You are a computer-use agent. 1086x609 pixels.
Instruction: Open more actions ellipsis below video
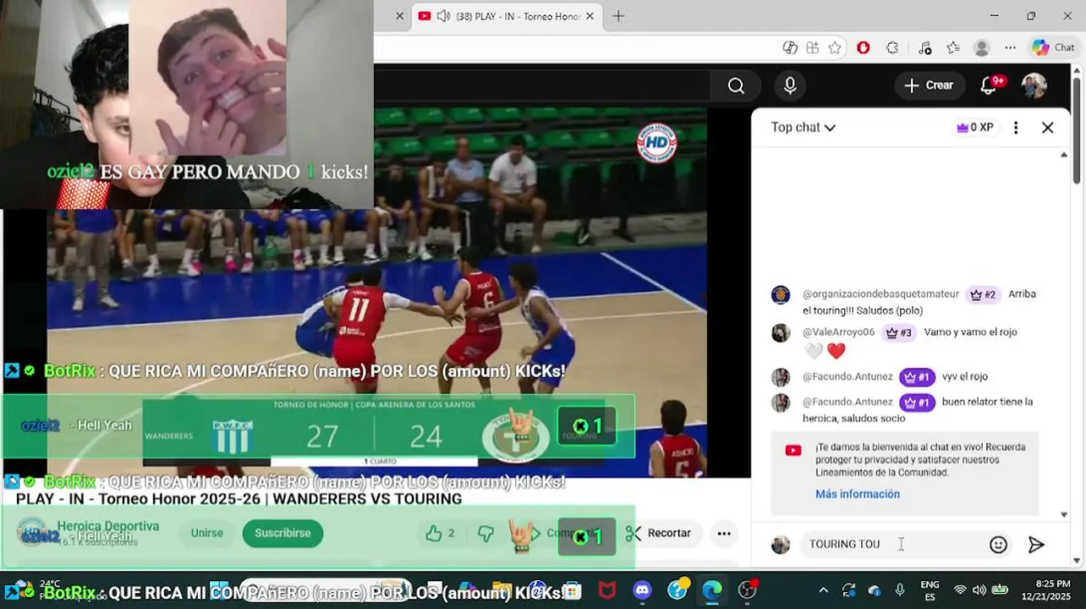click(724, 533)
